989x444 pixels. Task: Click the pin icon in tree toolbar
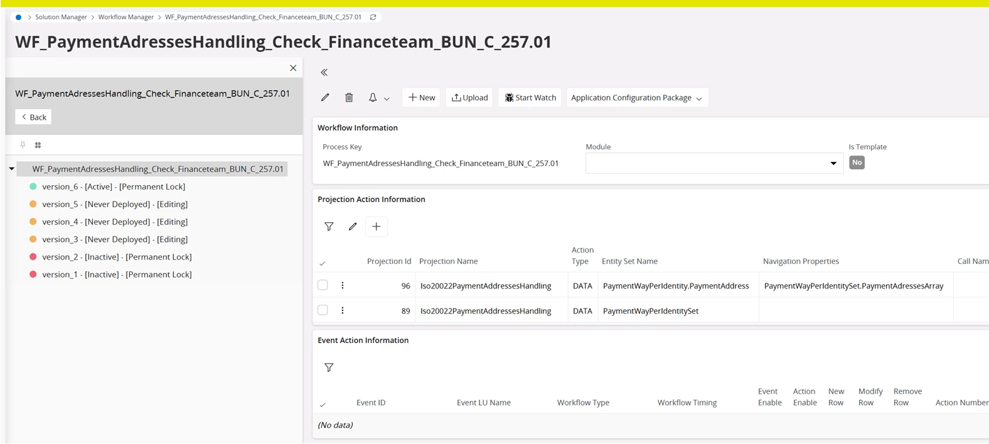pos(23,145)
